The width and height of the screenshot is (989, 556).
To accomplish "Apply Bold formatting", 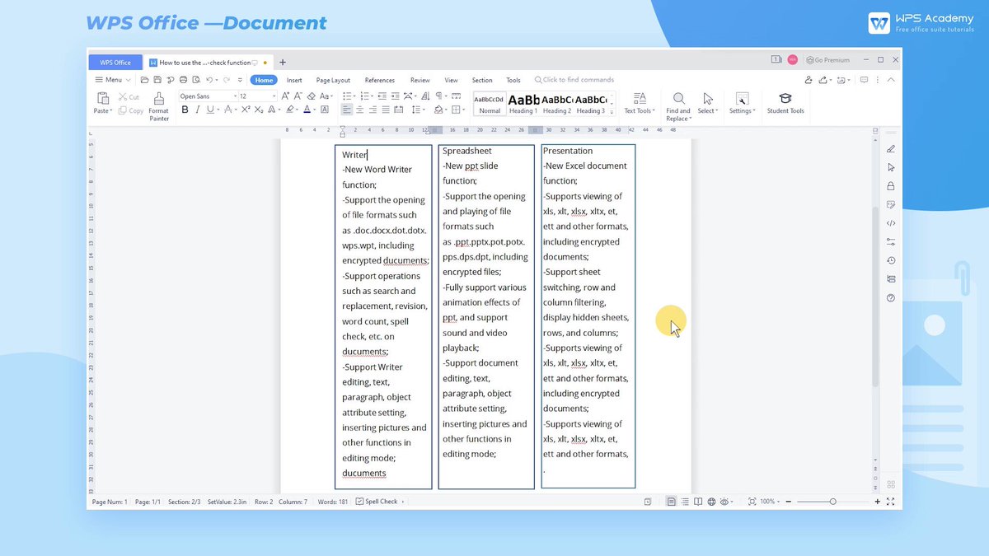I will pos(185,110).
